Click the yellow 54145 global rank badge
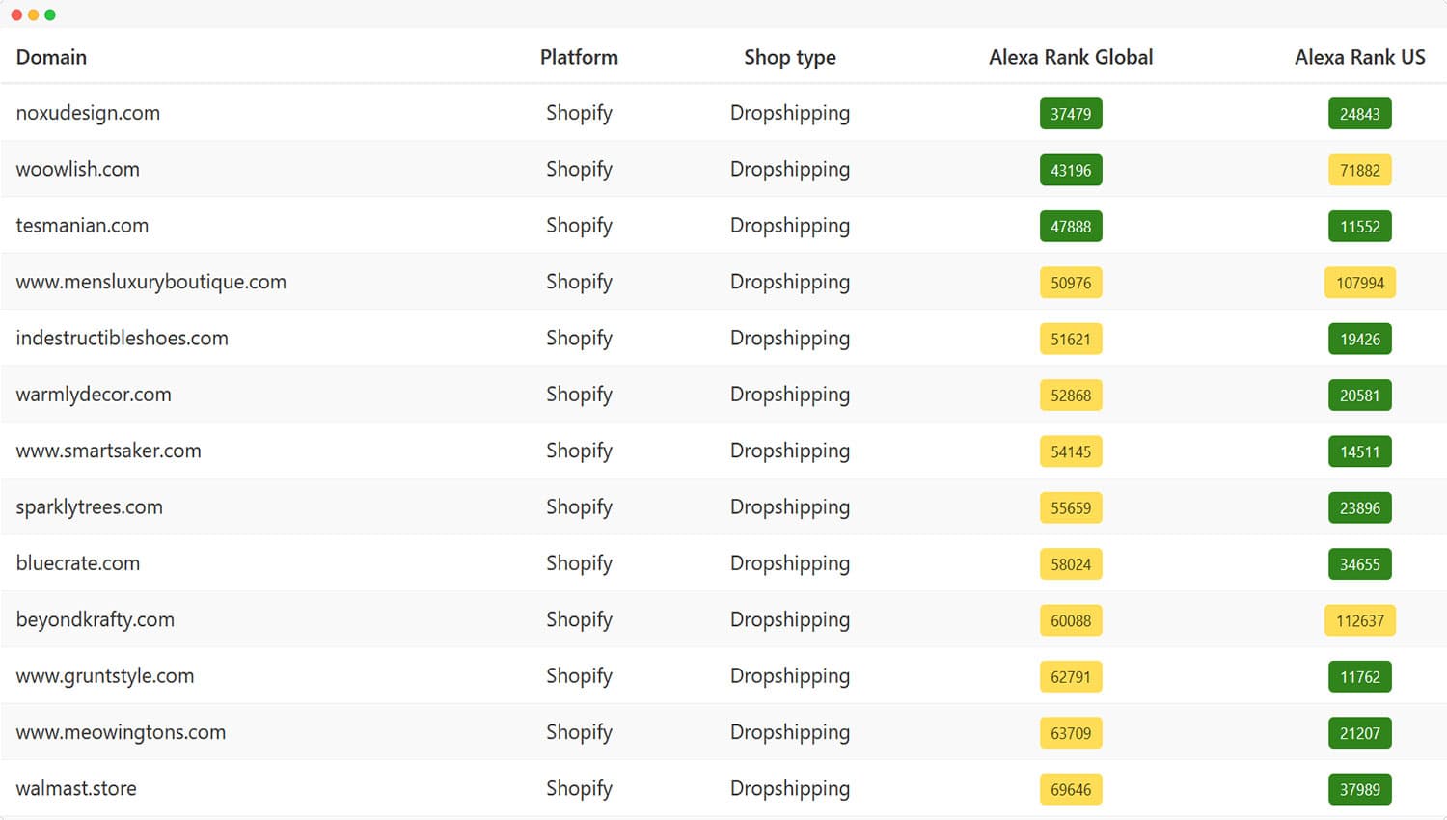 click(1071, 451)
